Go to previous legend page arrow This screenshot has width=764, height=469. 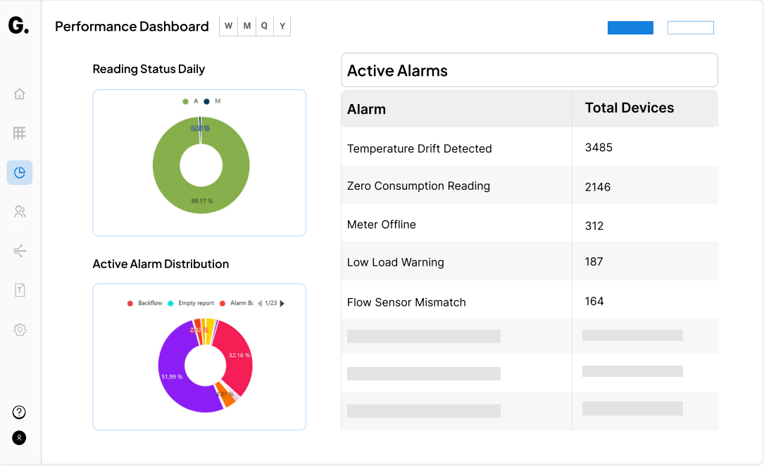click(x=260, y=304)
